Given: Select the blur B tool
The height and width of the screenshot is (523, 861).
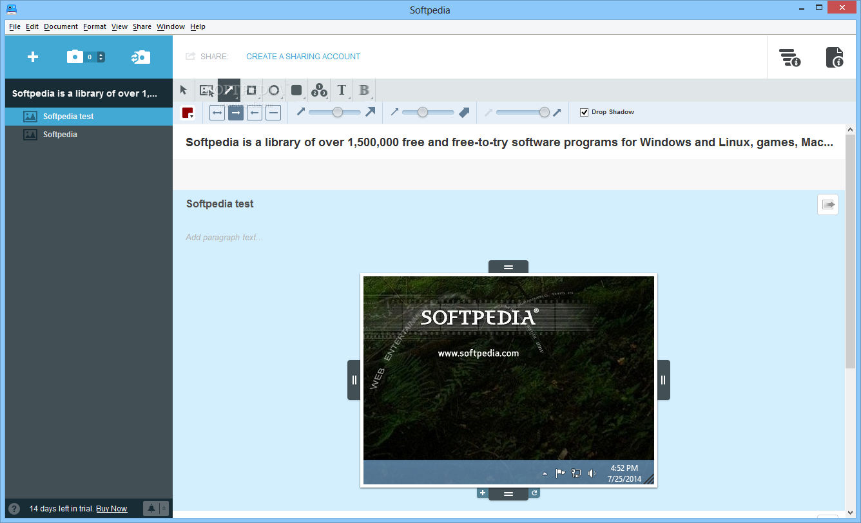Looking at the screenshot, I should [364, 90].
